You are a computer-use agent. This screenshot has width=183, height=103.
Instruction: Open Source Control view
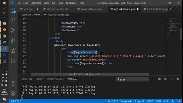[13, 30]
